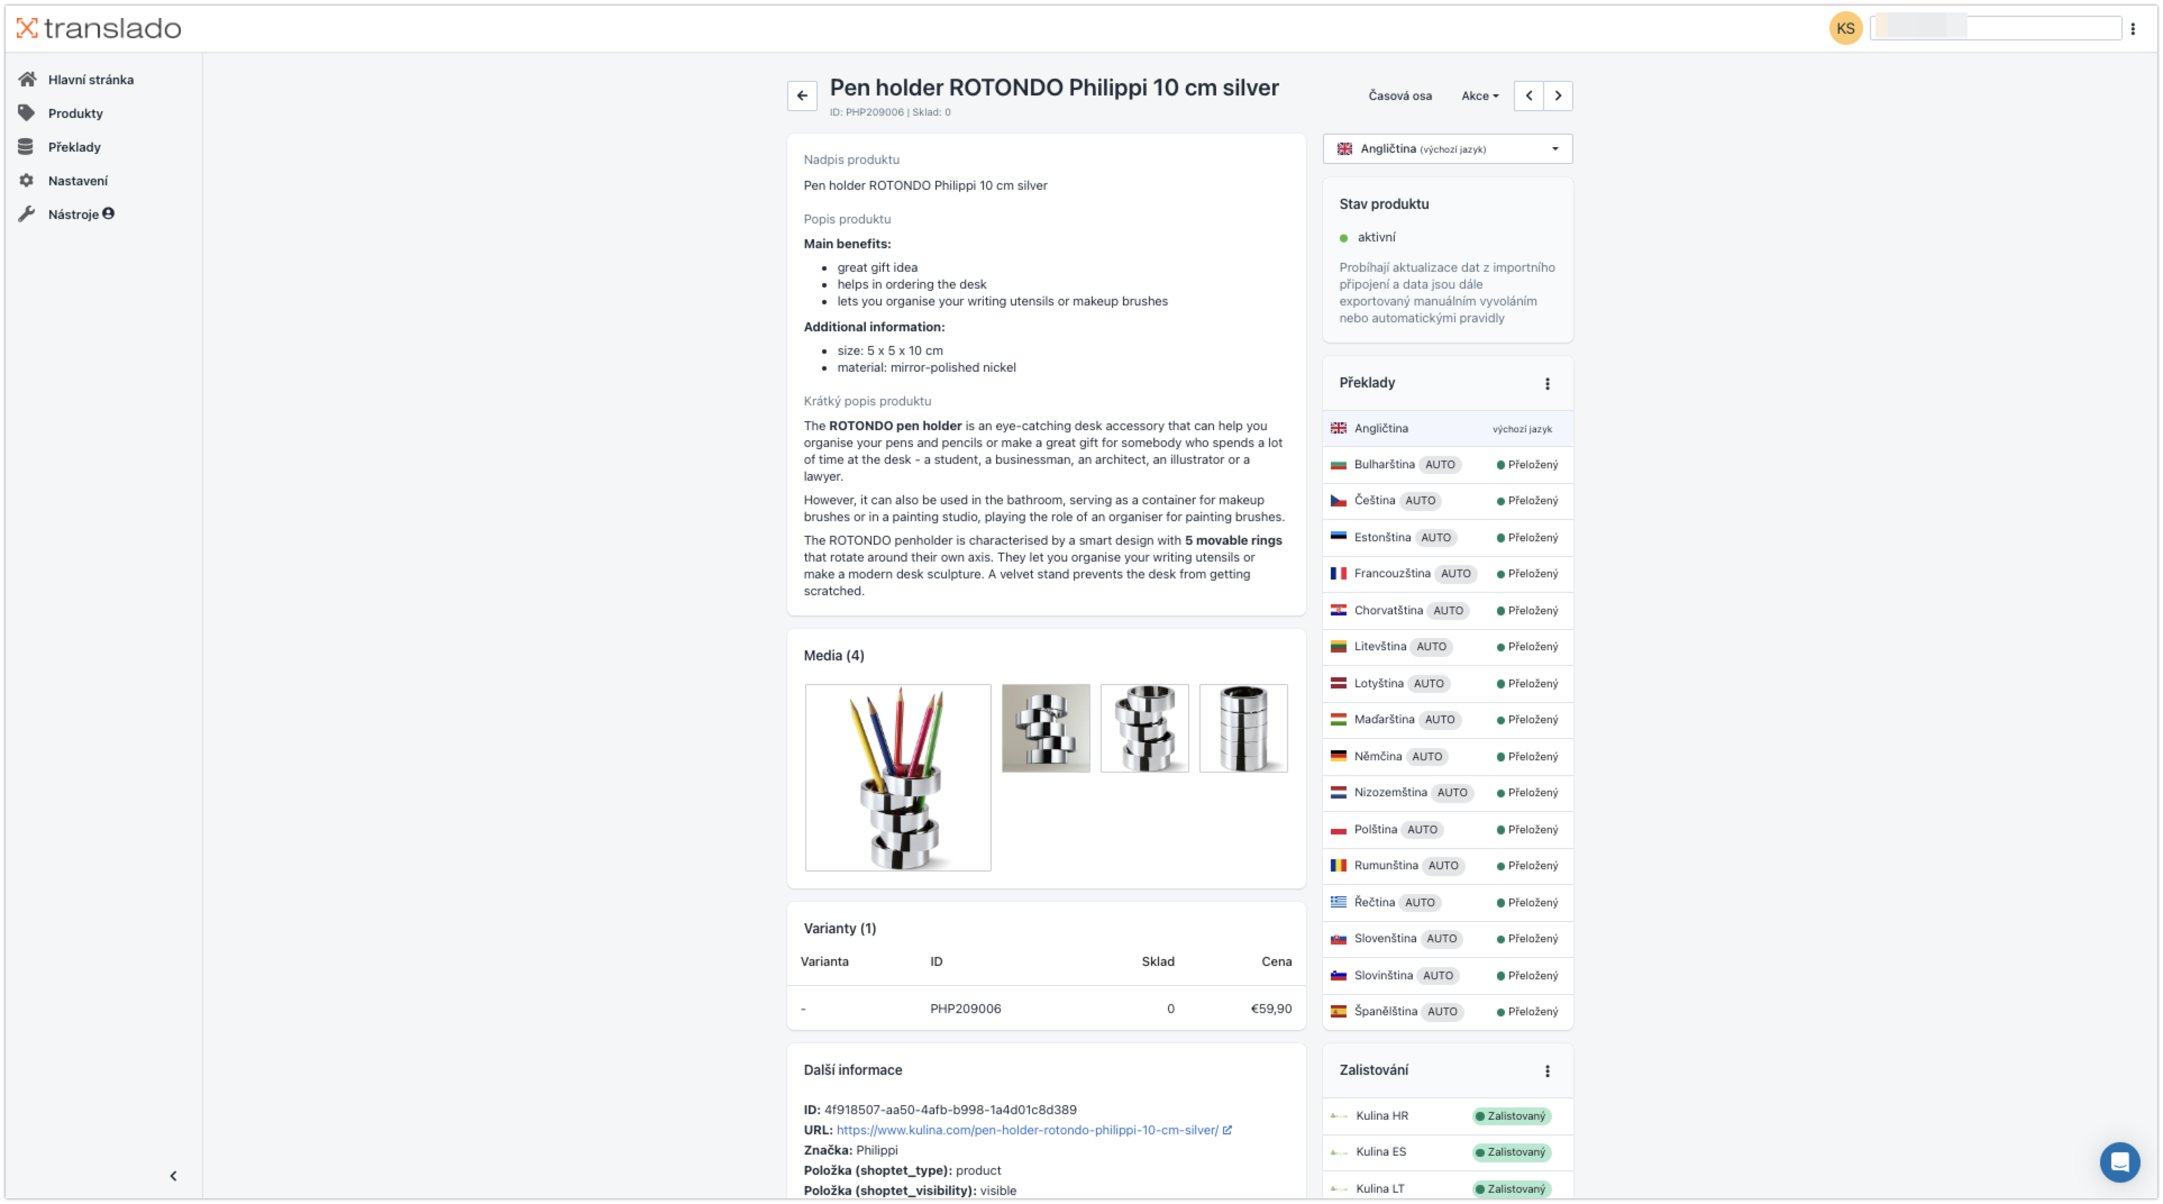The width and height of the screenshot is (2163, 1204).
Task: Open the Bulharština translation
Action: click(x=1446, y=465)
